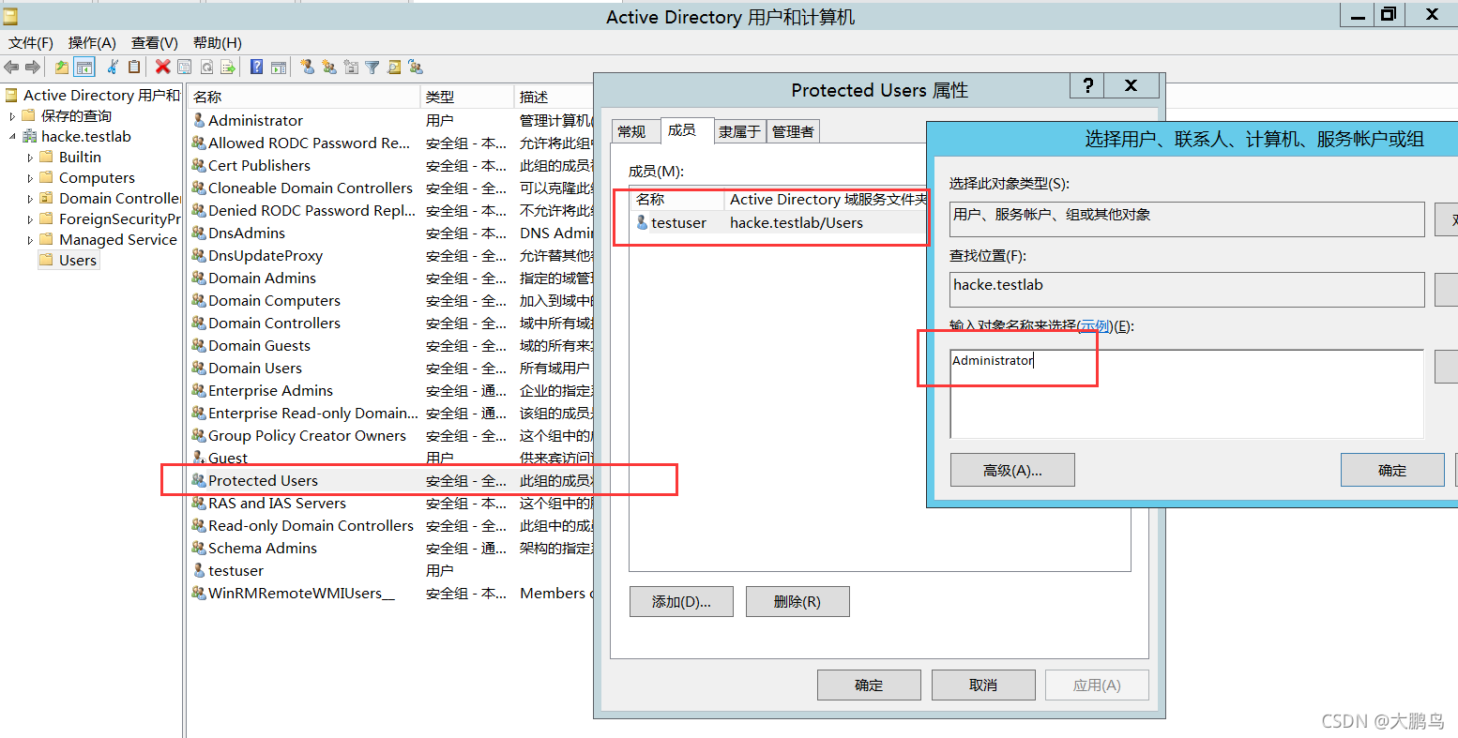Click Add to group toolbar icon
The height and width of the screenshot is (738, 1458).
coord(416,67)
